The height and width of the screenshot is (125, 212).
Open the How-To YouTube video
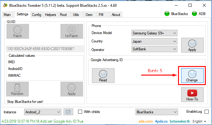[192, 95]
